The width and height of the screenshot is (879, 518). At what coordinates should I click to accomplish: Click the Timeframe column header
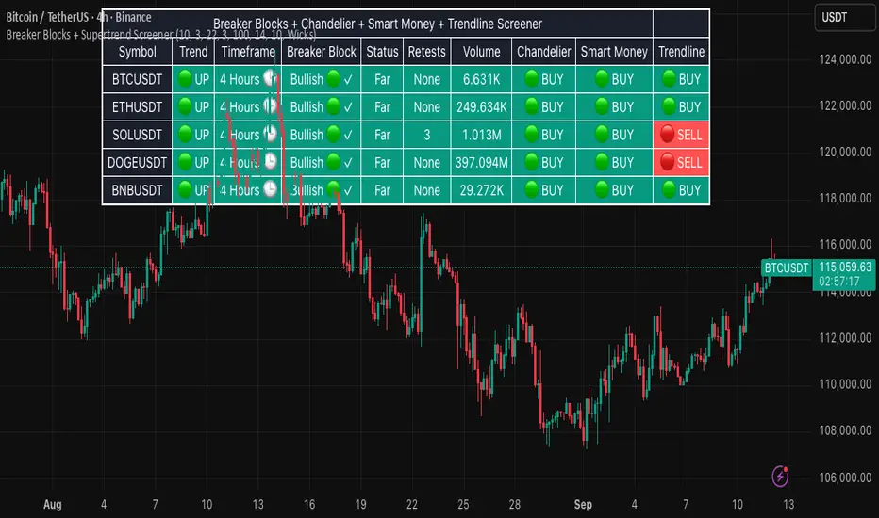pyautogui.click(x=248, y=52)
